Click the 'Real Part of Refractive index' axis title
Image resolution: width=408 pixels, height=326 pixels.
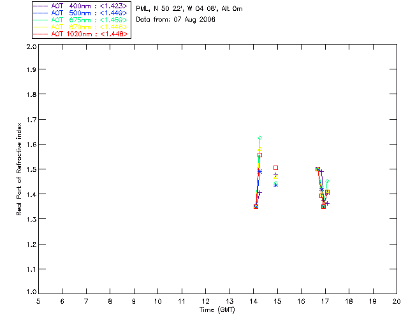(19, 169)
